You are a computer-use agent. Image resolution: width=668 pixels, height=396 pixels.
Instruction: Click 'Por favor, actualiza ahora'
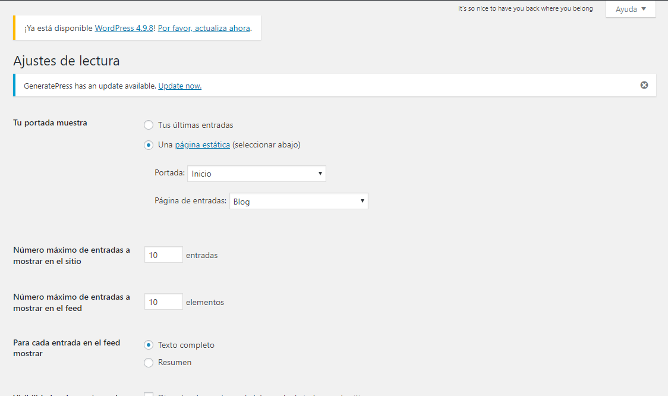pyautogui.click(x=204, y=27)
